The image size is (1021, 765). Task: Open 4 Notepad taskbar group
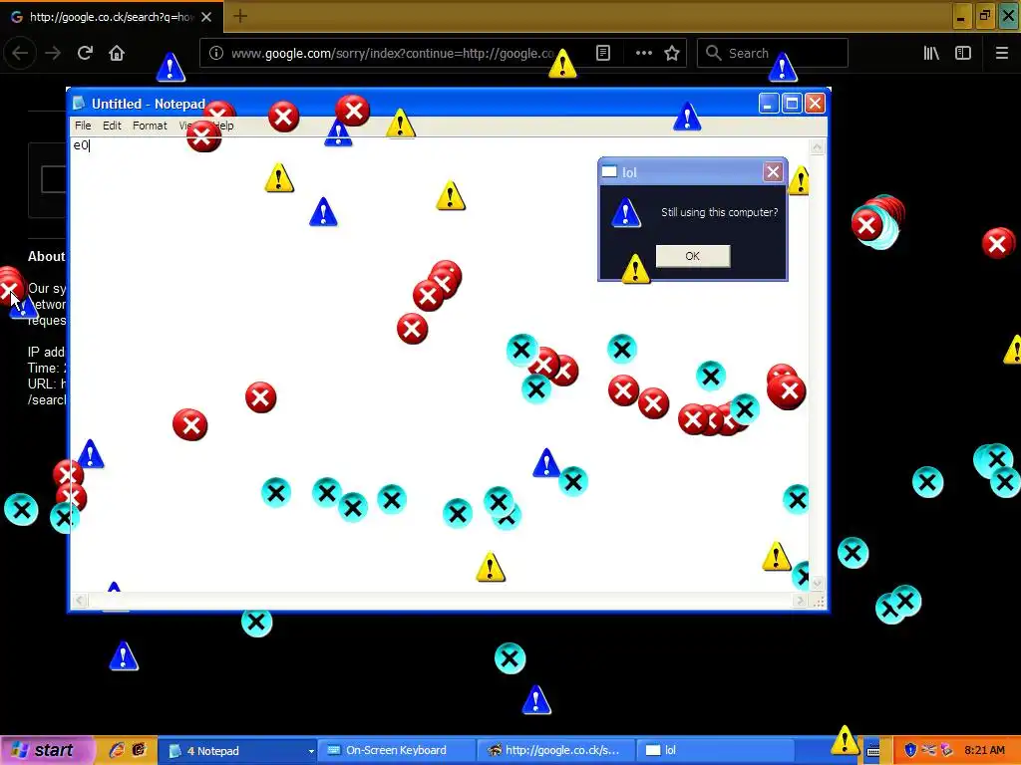(x=237, y=751)
